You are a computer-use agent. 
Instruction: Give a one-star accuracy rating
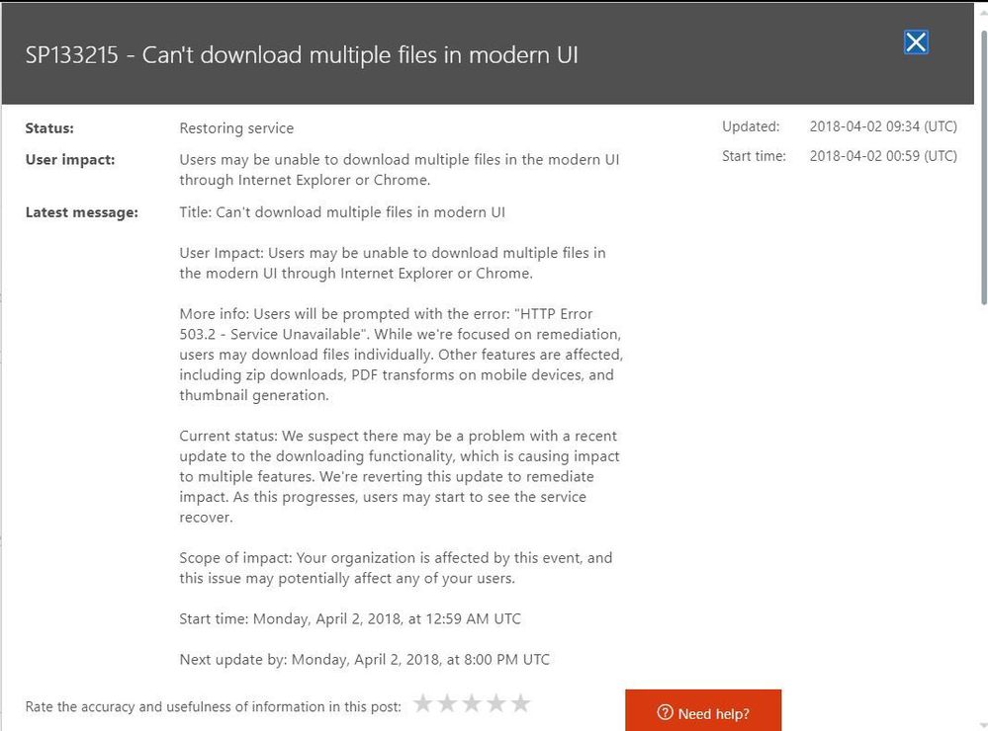(423, 703)
